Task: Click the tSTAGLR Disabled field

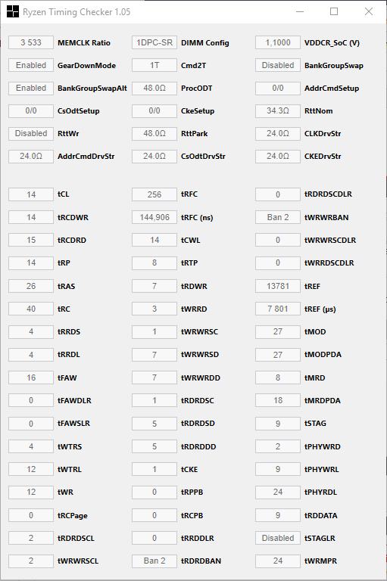Action: click(278, 538)
